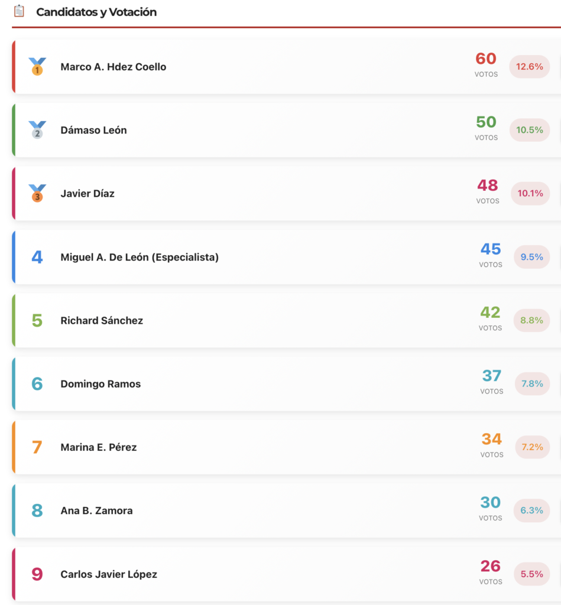The width and height of the screenshot is (561, 605).
Task: Click the clipboard icon beside Candidatos y Votación
Action: point(20,11)
